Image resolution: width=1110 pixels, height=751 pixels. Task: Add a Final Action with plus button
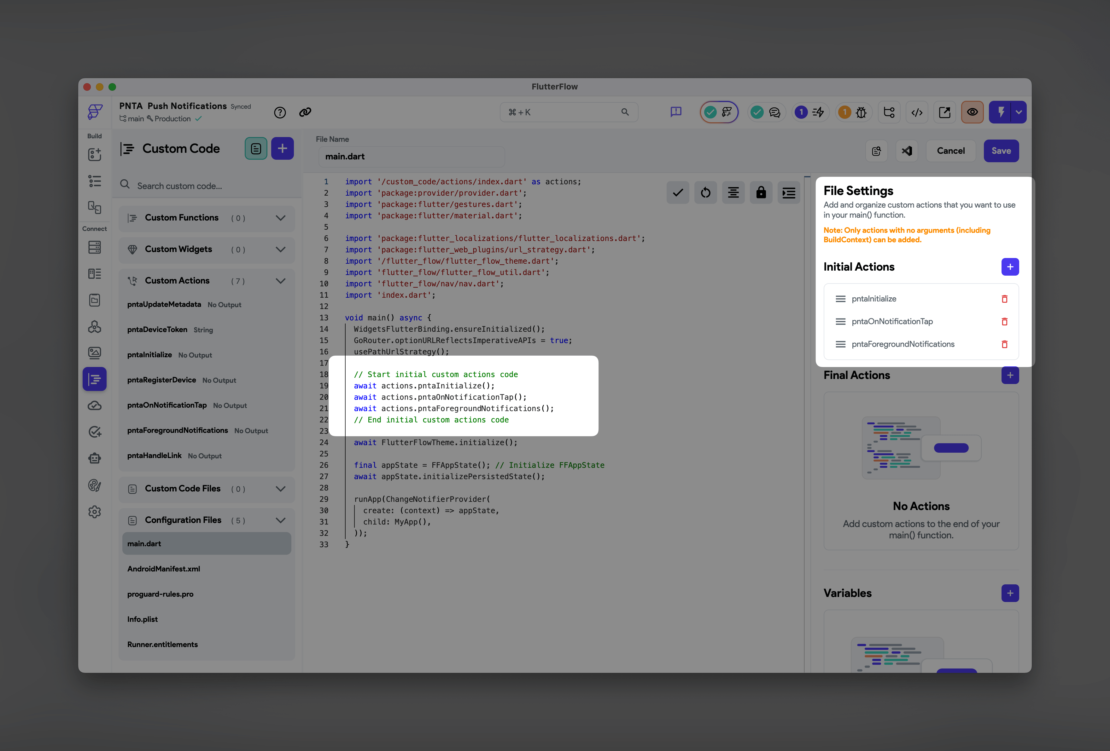[x=1010, y=375]
